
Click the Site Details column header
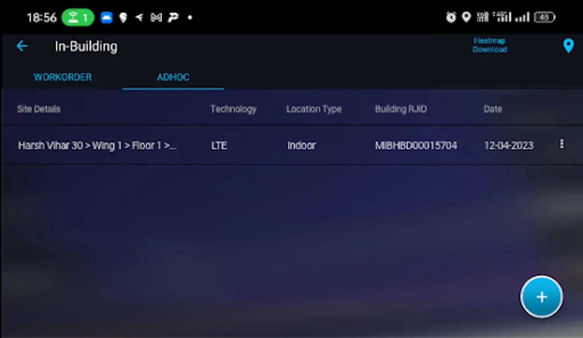(x=38, y=109)
